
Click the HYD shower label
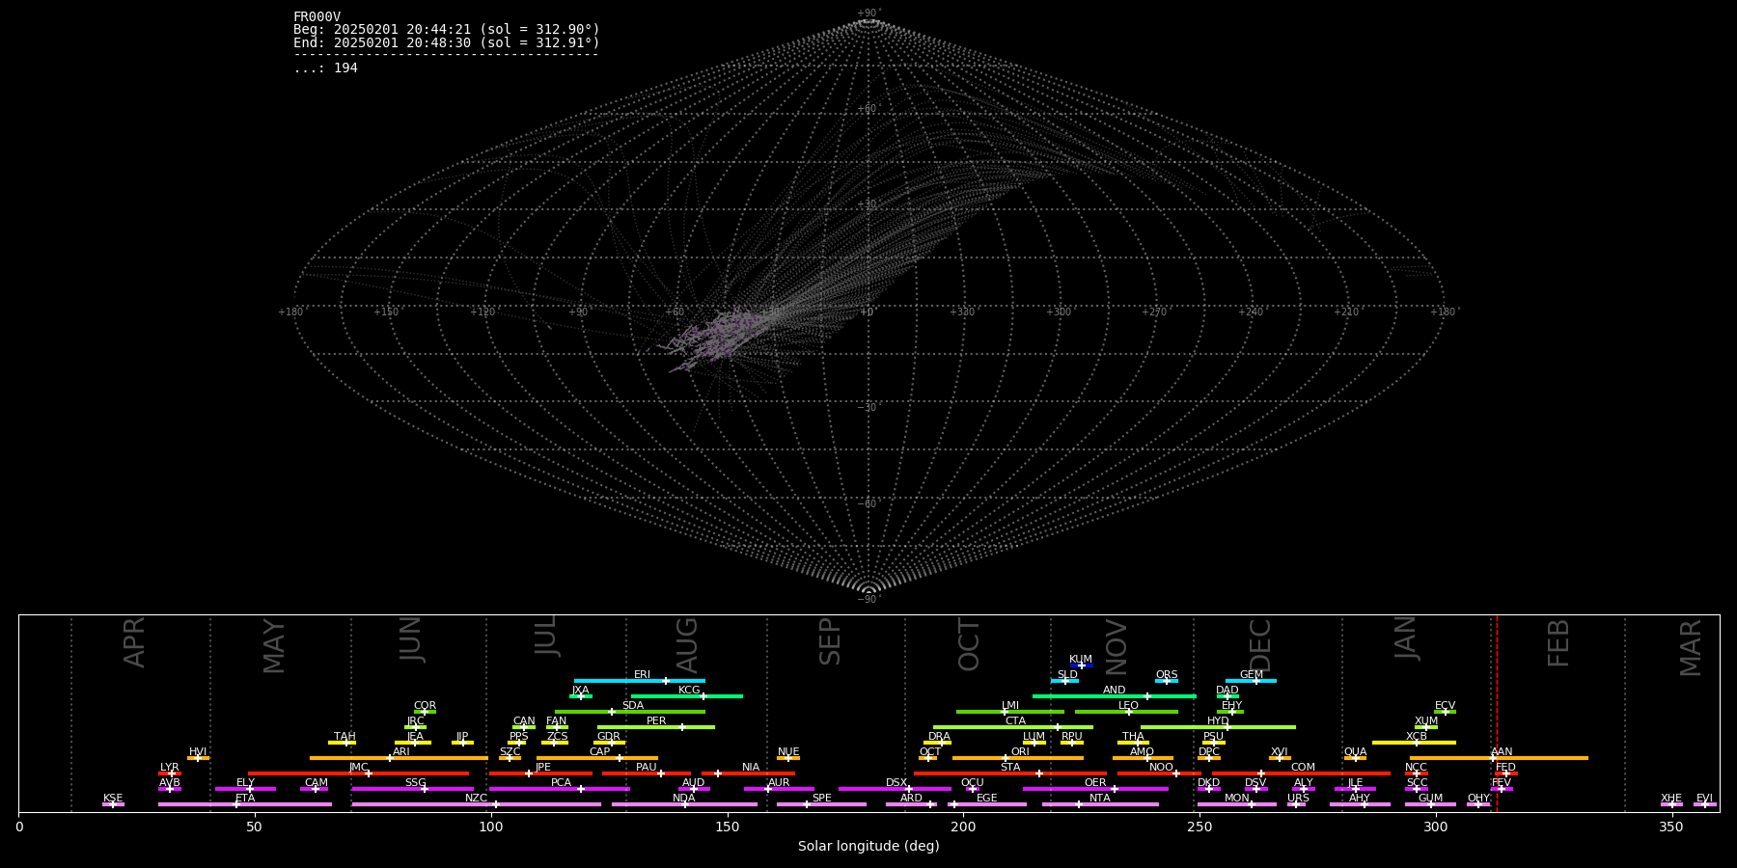(1218, 720)
